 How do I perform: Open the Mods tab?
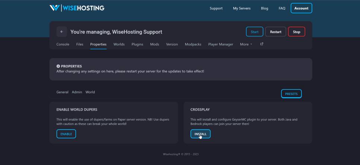[x=155, y=44]
